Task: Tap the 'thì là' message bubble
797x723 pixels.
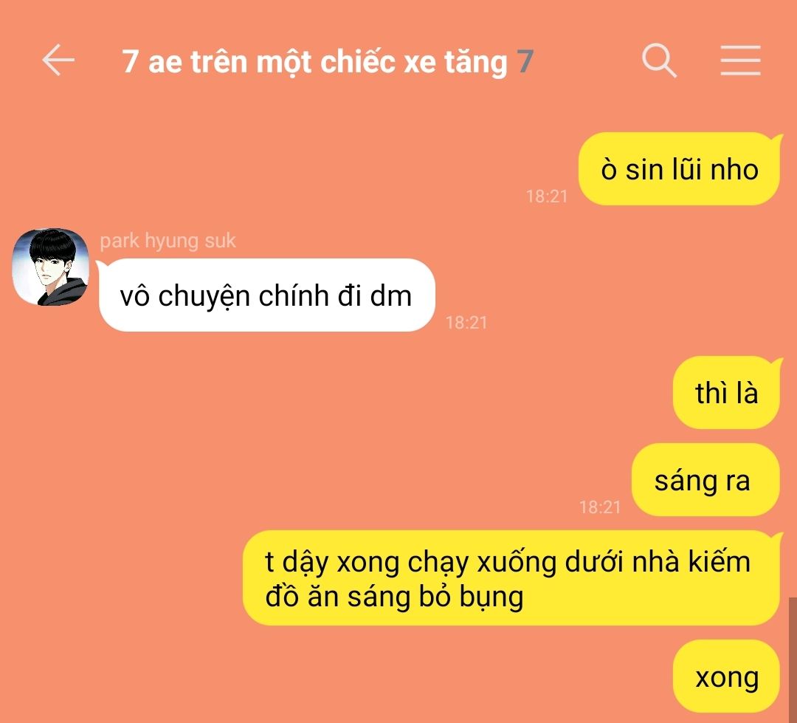Action: (x=726, y=392)
